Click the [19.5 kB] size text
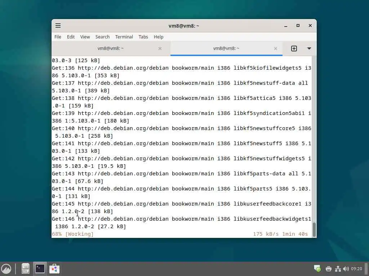Viewport: 369px width, 276px height. coord(112,166)
